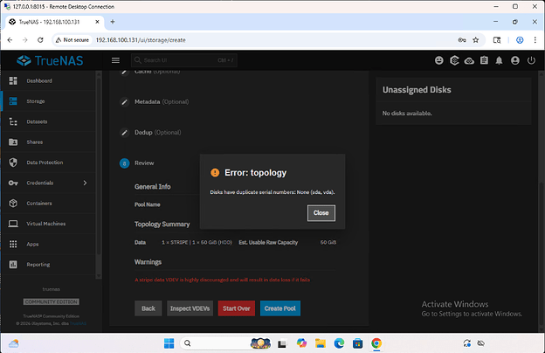This screenshot has width=545, height=353.
Task: Open Containers in the sidebar
Action: coord(49,203)
